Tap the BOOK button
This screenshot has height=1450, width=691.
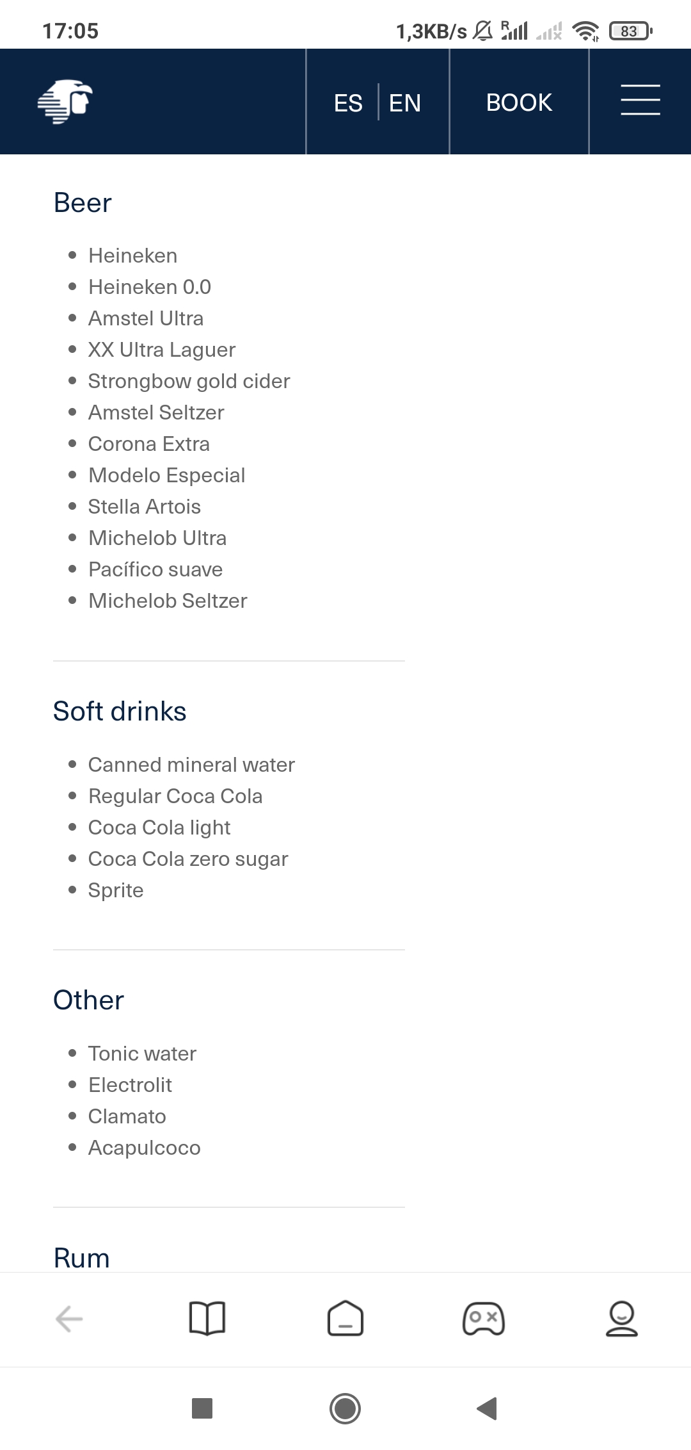click(519, 102)
